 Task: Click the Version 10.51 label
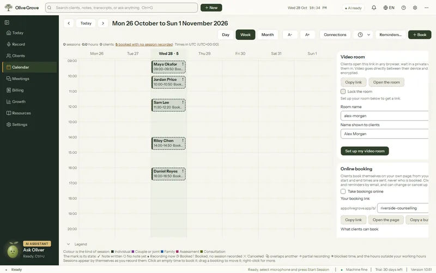[x=421, y=269]
